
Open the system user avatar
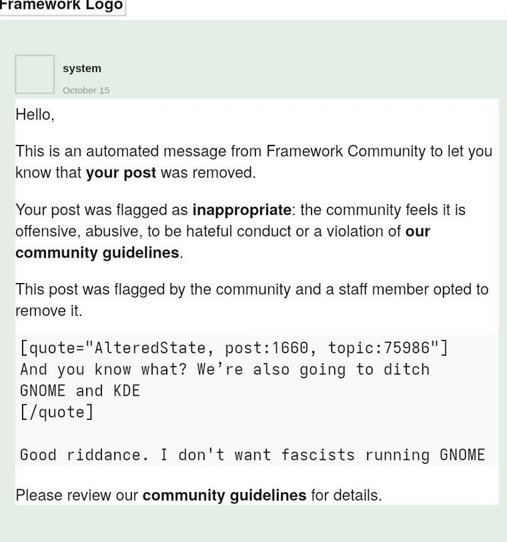35,74
